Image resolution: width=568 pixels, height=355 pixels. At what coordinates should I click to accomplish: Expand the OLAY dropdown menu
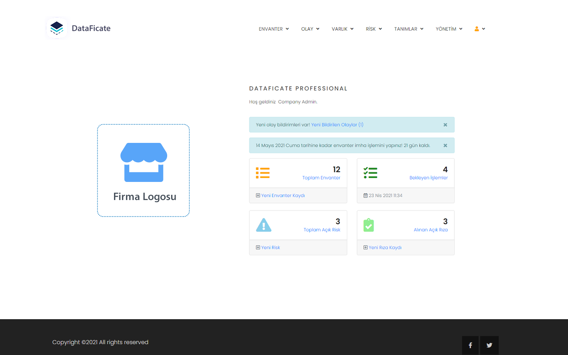point(310,29)
